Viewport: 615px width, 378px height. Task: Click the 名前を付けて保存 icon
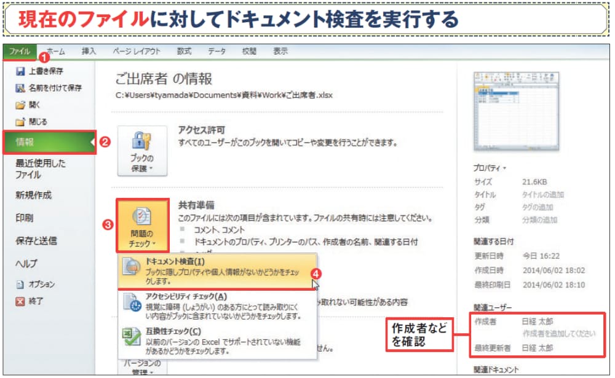20,88
